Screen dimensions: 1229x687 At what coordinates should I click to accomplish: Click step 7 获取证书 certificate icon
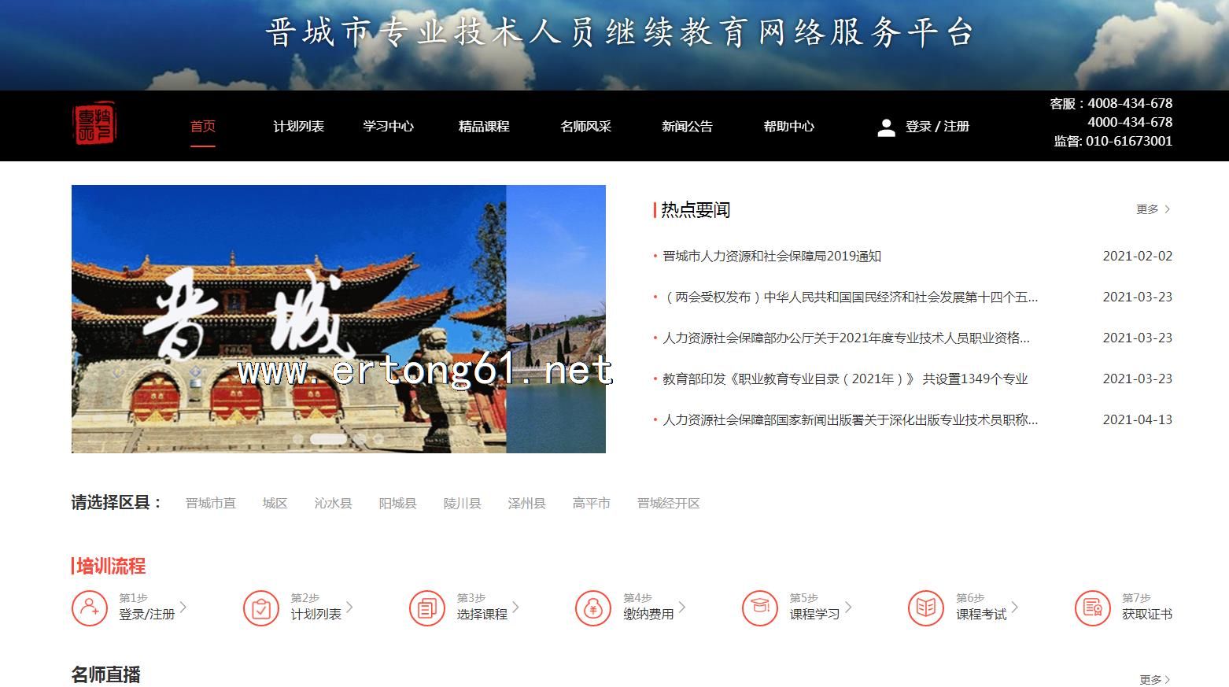click(1092, 608)
